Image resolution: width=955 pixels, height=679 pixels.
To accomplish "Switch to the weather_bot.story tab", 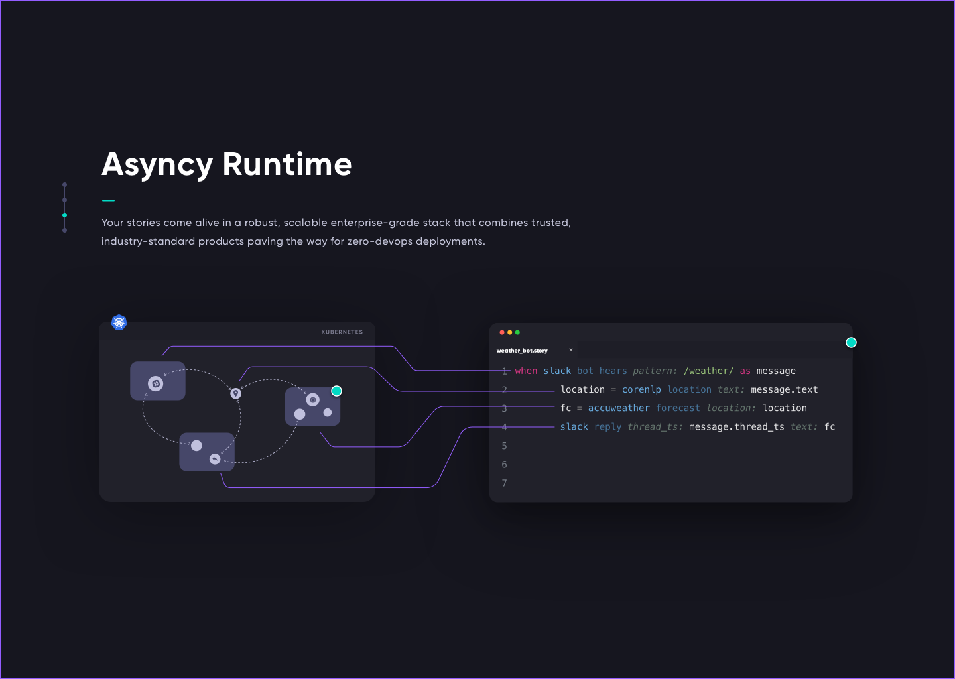I will [522, 351].
